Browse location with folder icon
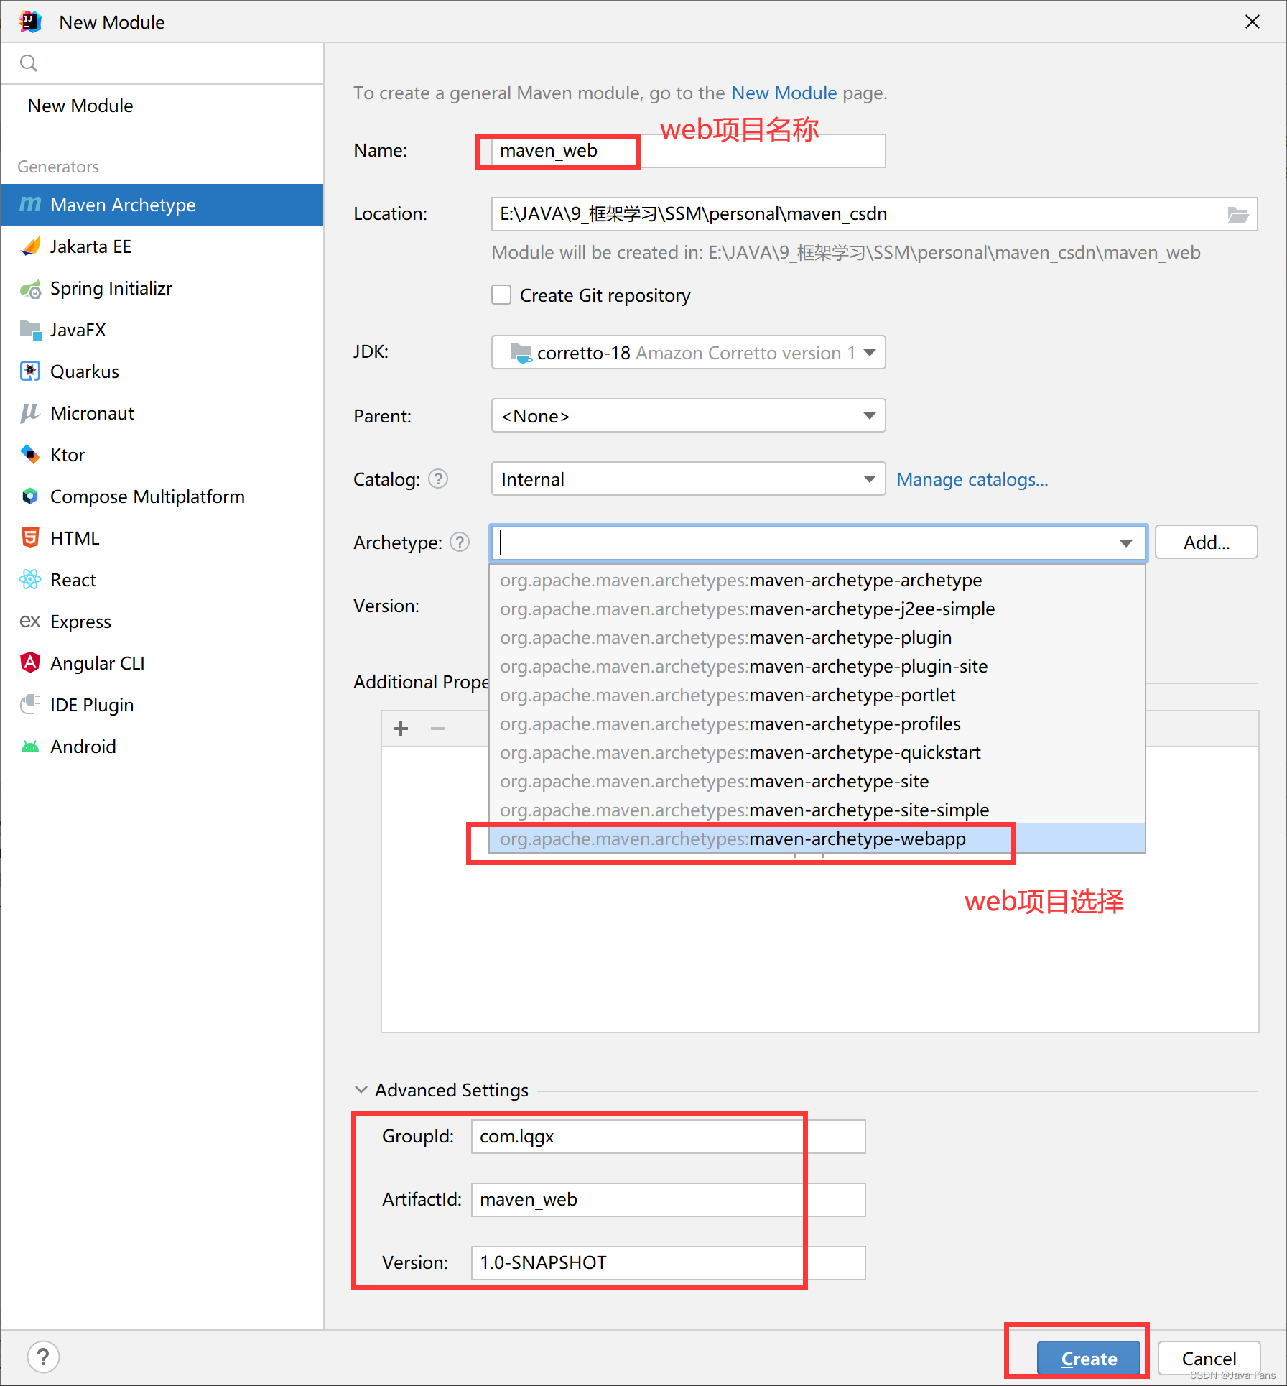Screen dimensions: 1287x1386 click(1237, 214)
